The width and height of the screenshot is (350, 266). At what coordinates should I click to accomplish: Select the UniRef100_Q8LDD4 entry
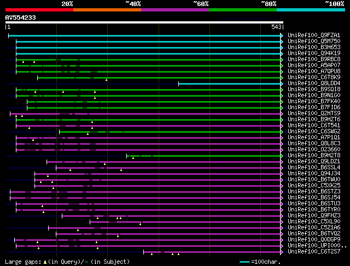pyautogui.click(x=314, y=84)
